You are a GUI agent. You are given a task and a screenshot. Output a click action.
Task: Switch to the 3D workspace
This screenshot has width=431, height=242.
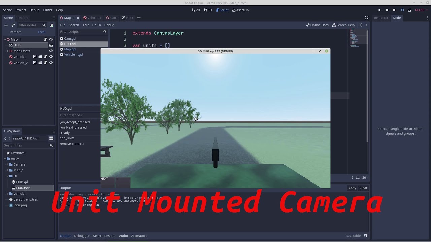[x=208, y=10]
